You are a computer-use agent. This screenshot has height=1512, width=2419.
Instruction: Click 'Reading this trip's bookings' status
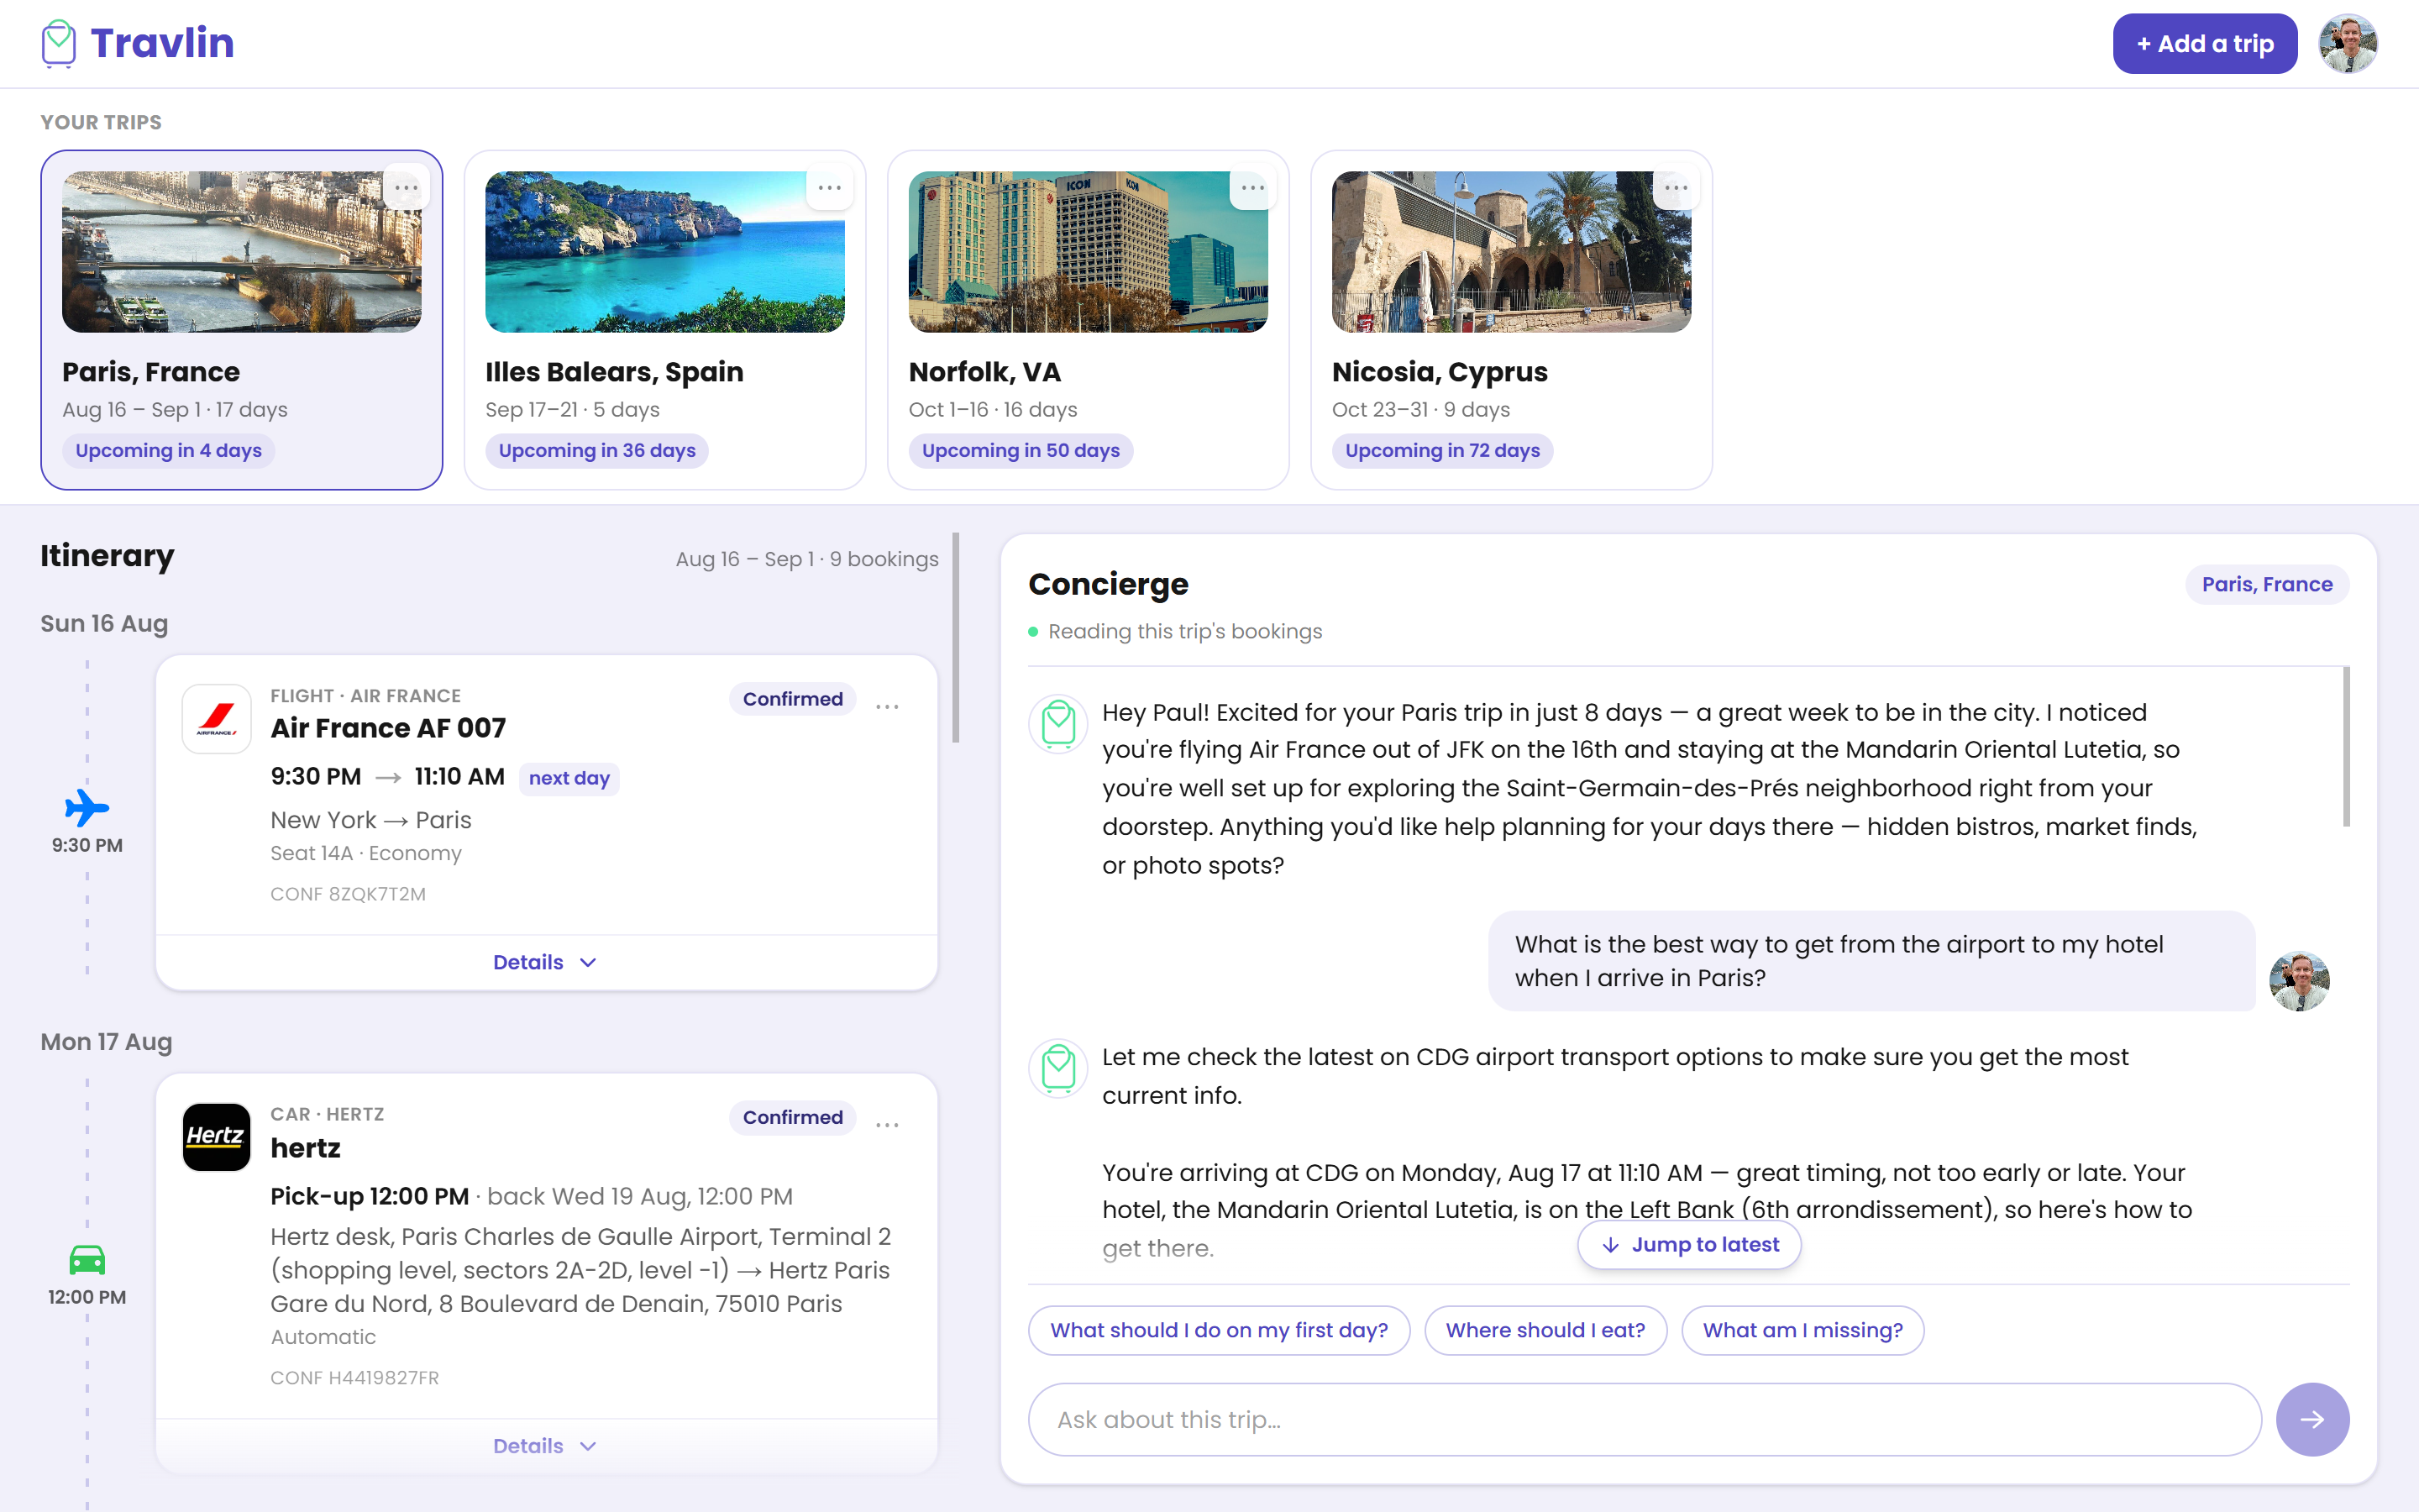click(1184, 631)
